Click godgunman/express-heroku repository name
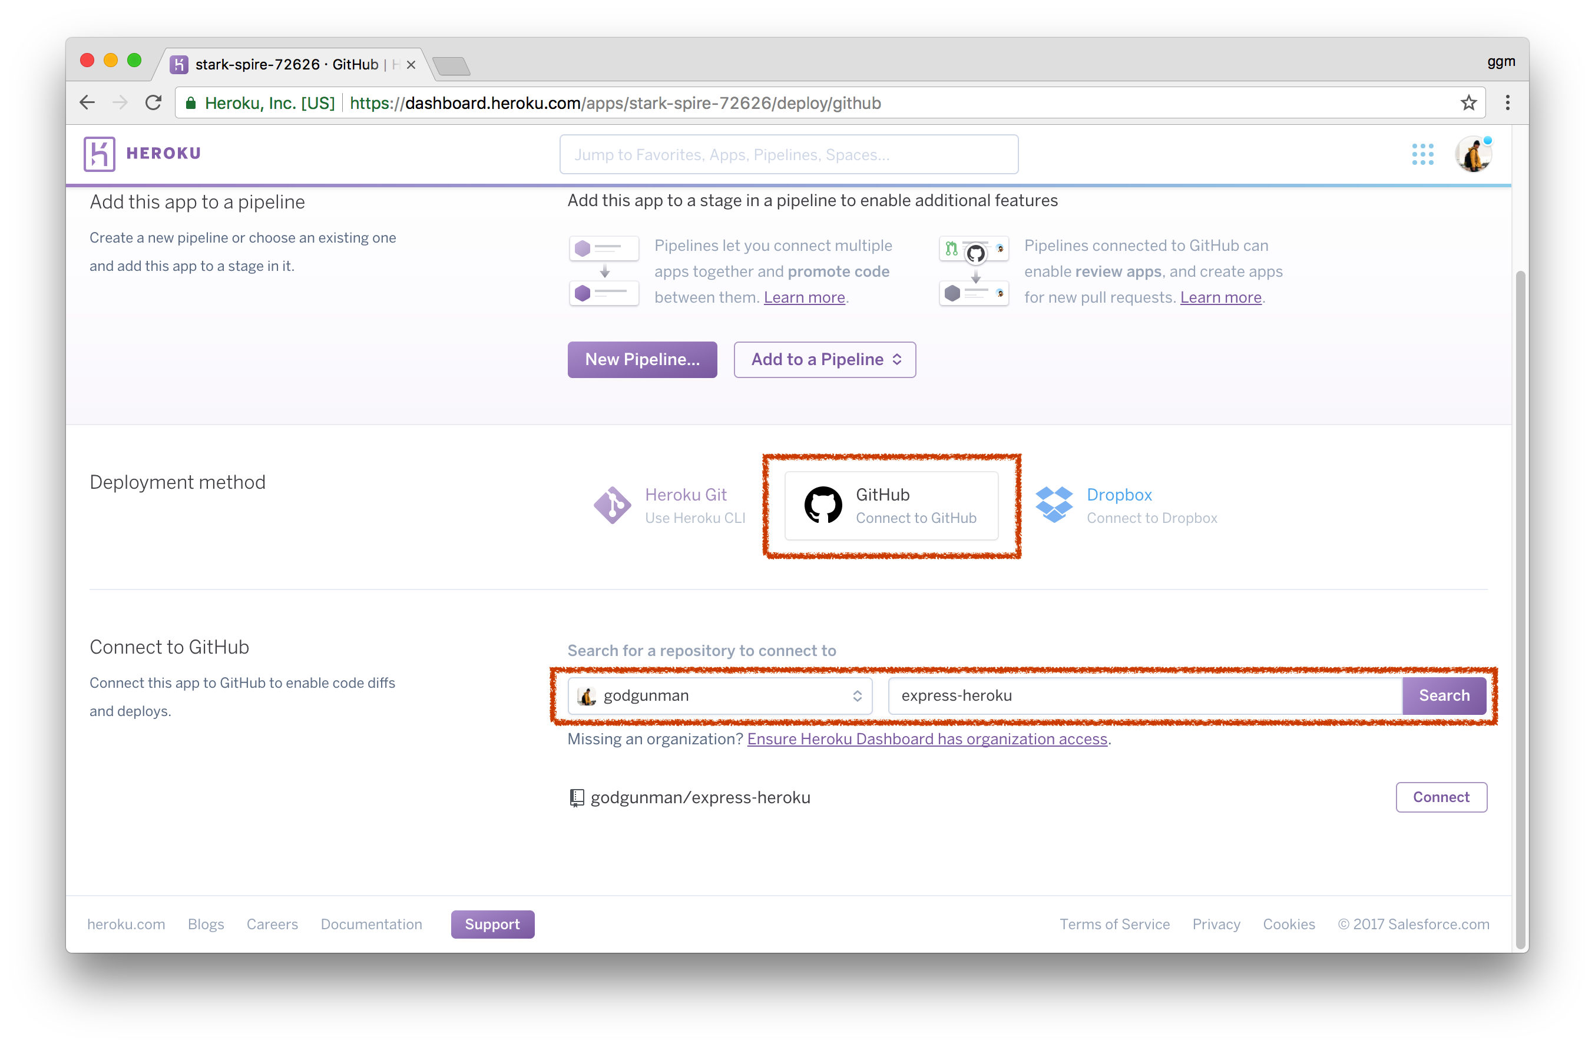 click(700, 797)
